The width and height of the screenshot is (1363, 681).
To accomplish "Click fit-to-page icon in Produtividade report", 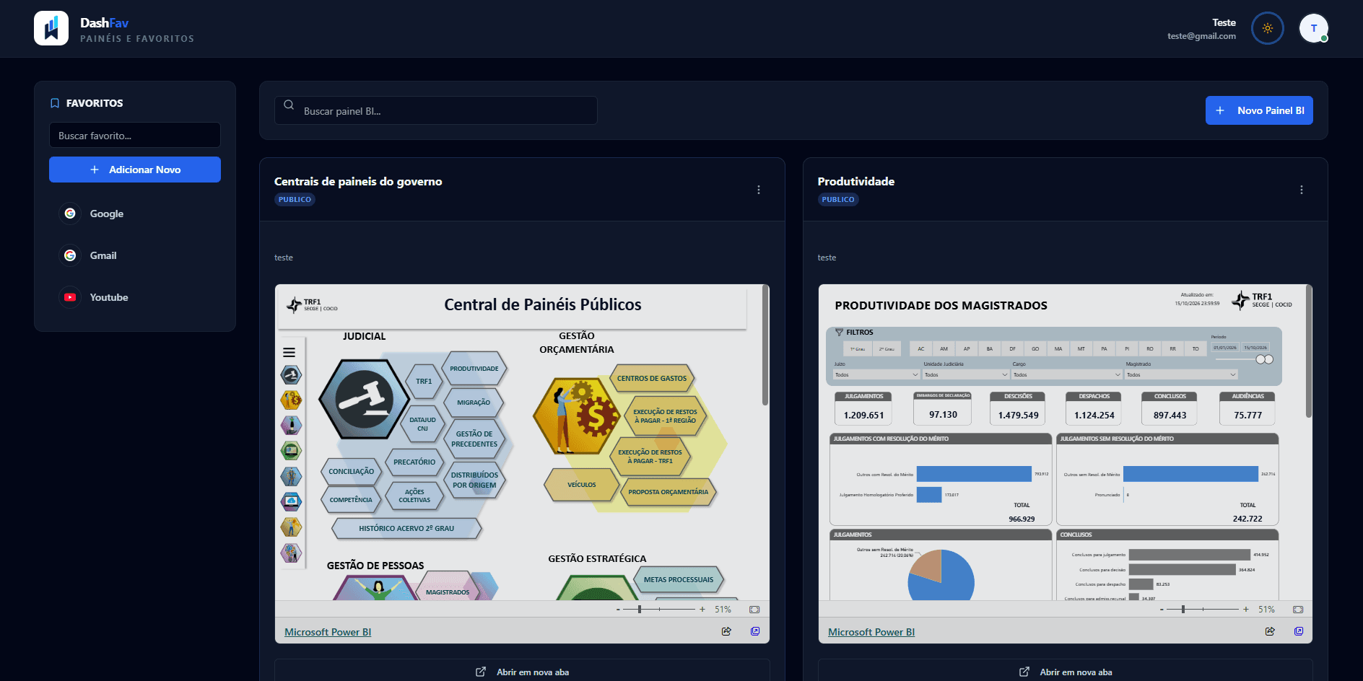I will point(1298,610).
